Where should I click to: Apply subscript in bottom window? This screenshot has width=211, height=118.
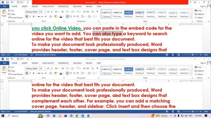(x=42, y=73)
